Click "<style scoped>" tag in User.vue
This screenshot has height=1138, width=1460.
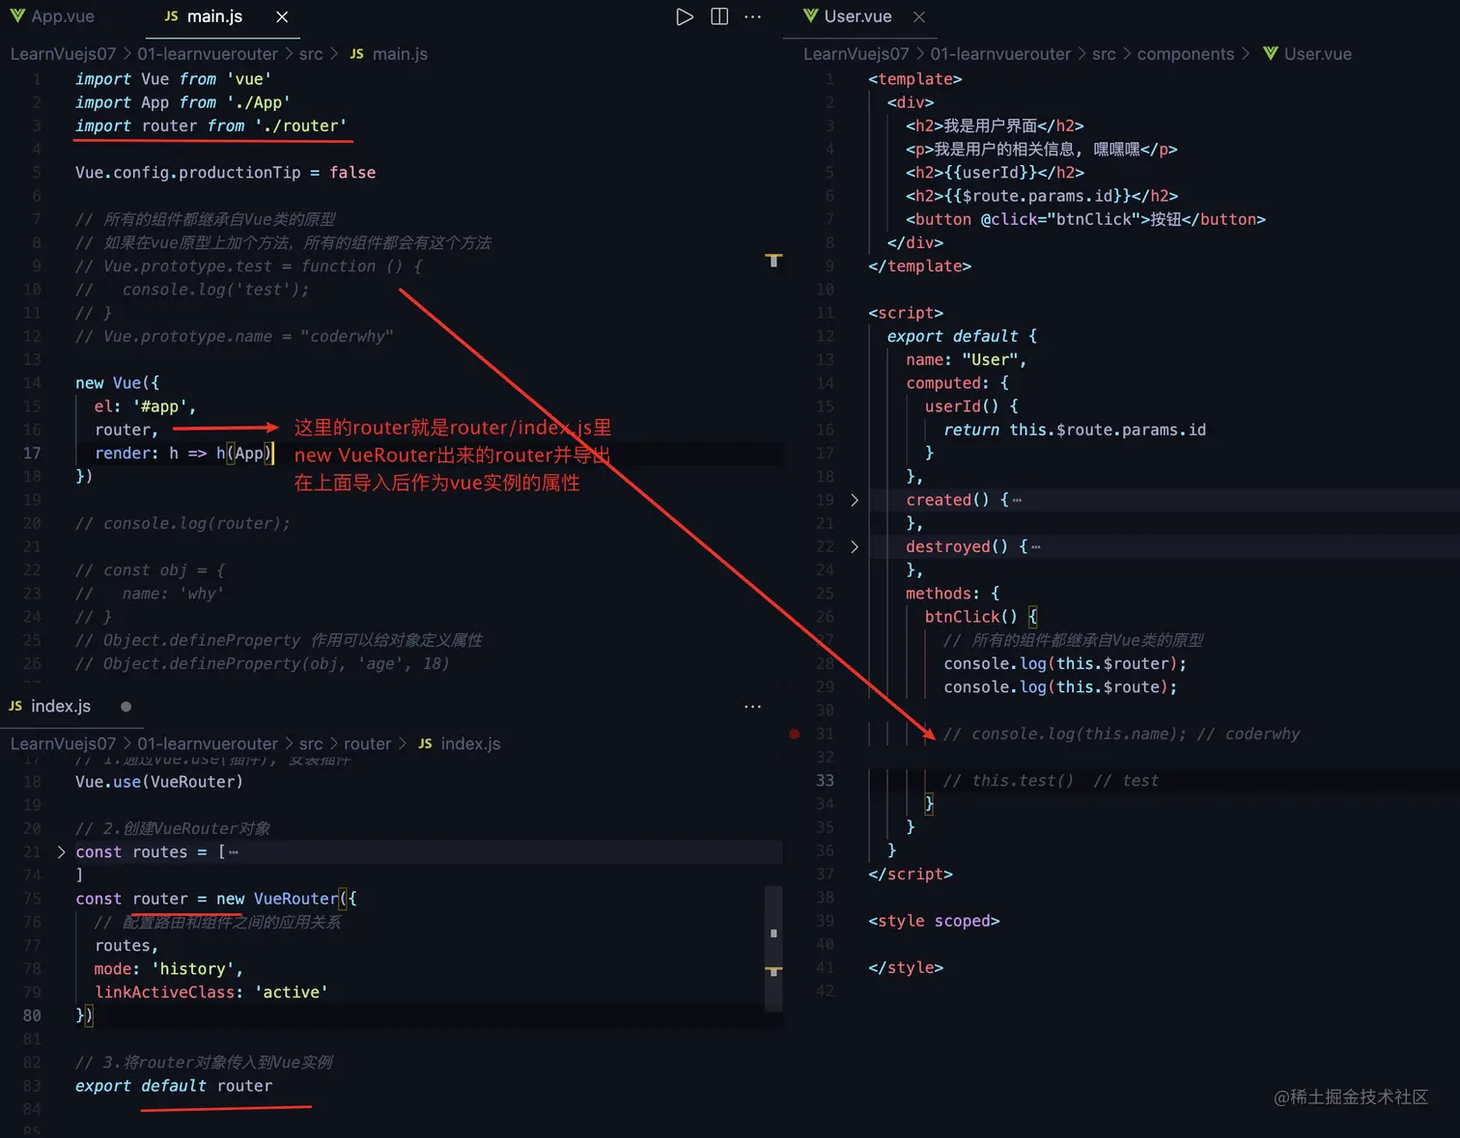pyautogui.click(x=934, y=921)
